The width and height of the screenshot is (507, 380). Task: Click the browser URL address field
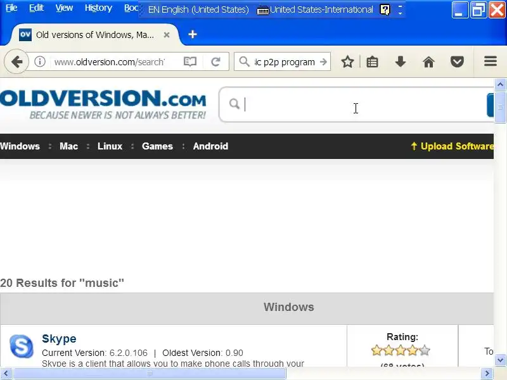110,61
